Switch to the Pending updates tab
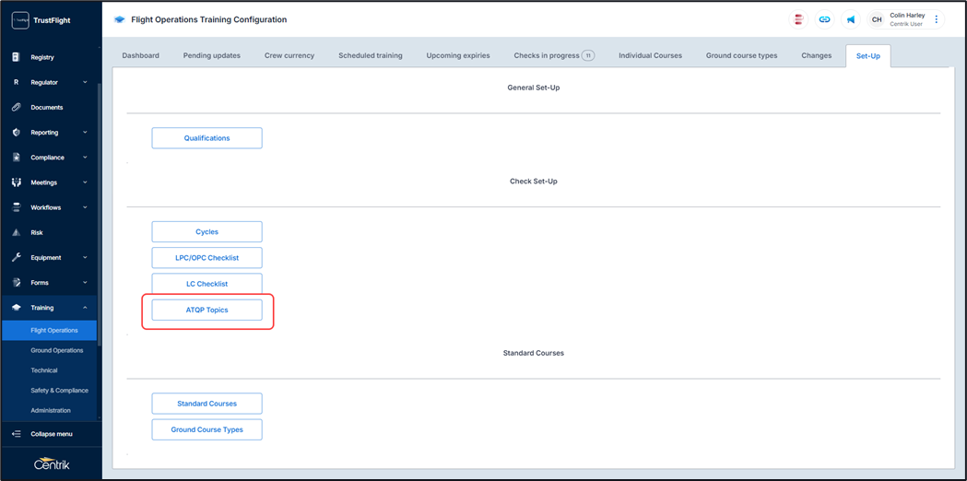Image resolution: width=967 pixels, height=481 pixels. (211, 55)
